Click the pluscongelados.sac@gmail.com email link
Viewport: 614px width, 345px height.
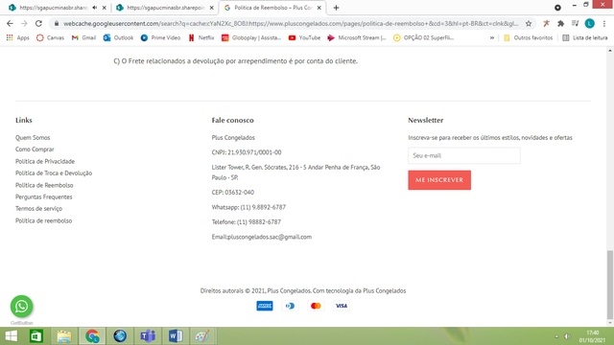(270, 237)
